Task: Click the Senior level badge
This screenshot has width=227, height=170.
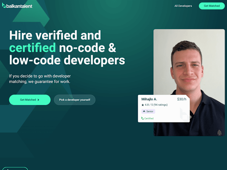Action: click(x=148, y=111)
